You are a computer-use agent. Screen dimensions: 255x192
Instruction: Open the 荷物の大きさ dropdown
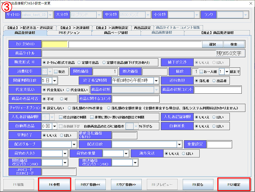point(65,153)
